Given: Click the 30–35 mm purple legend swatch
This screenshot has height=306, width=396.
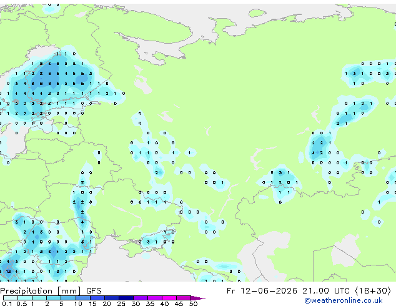Looking at the screenshot, I should [141, 298].
